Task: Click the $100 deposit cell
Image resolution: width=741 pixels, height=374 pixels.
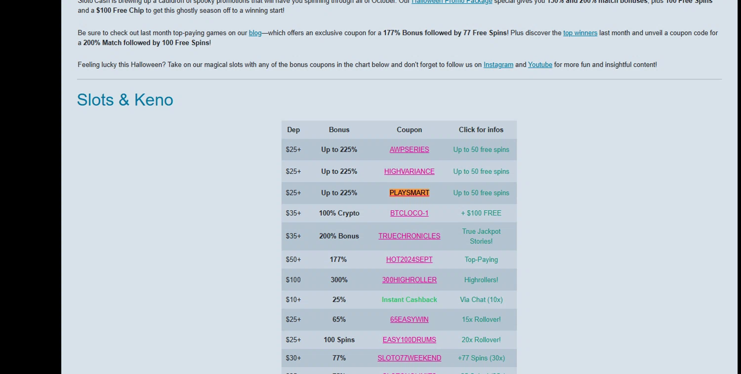Action: [293, 280]
